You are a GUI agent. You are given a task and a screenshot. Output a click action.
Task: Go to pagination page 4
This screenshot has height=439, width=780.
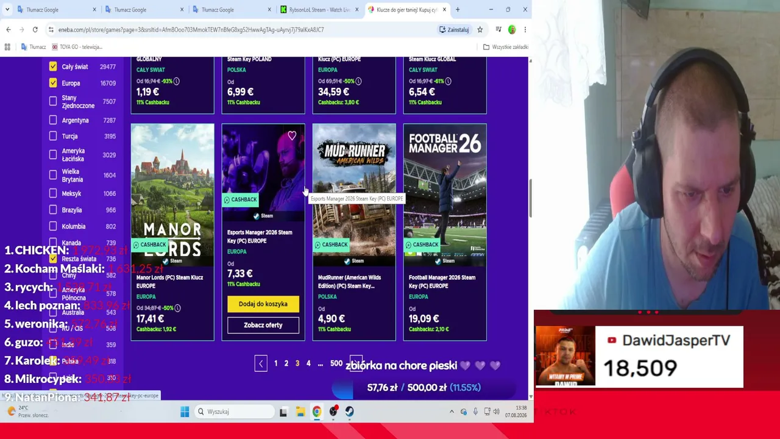(308, 363)
